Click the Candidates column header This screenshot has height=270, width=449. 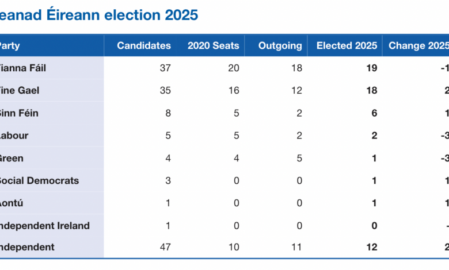click(143, 46)
